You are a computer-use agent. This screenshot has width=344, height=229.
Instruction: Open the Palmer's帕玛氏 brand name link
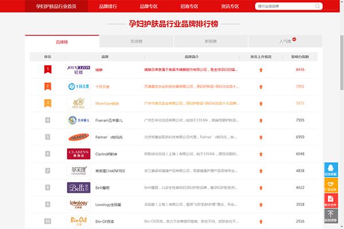pyautogui.click(x=109, y=137)
